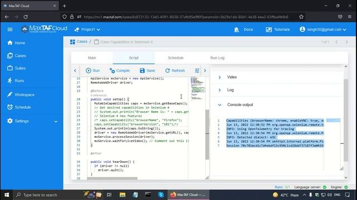The height and width of the screenshot is (200, 357).
Task: Open Workspace in the sidebar
Action: pos(21,94)
